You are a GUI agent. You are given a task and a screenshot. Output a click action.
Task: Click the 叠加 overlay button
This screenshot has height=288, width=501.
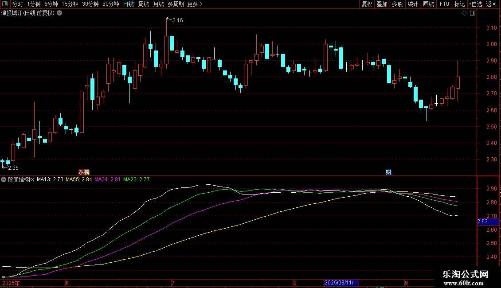(382, 4)
